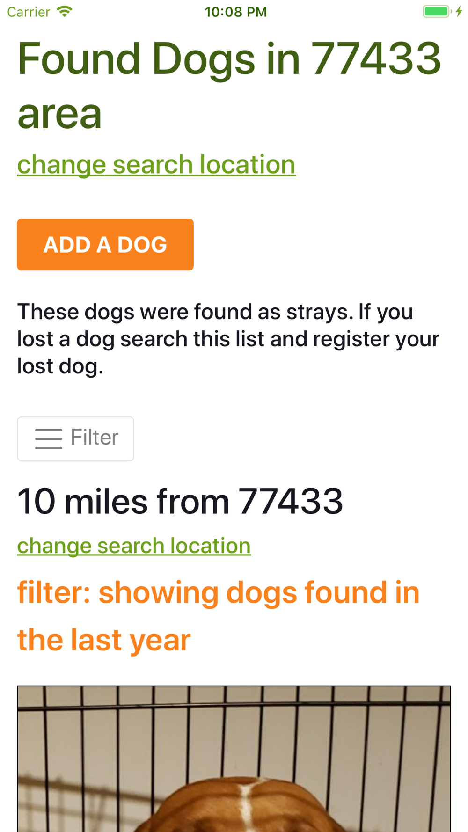Tap the cage bars in dog photo

coord(234,730)
